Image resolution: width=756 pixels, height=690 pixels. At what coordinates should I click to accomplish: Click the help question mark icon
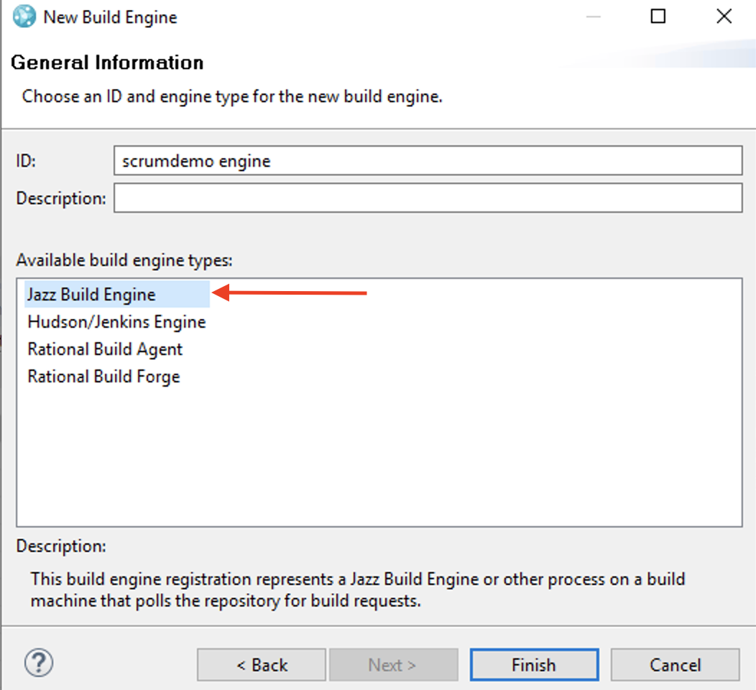[38, 663]
